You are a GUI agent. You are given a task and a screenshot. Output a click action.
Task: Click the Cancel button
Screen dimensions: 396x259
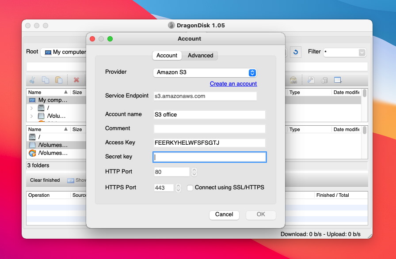click(224, 214)
